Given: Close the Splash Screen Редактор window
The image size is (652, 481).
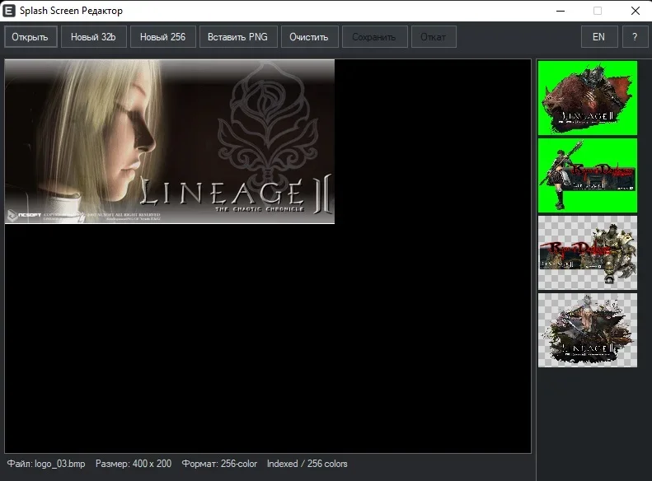Looking at the screenshot, I should click(x=635, y=11).
